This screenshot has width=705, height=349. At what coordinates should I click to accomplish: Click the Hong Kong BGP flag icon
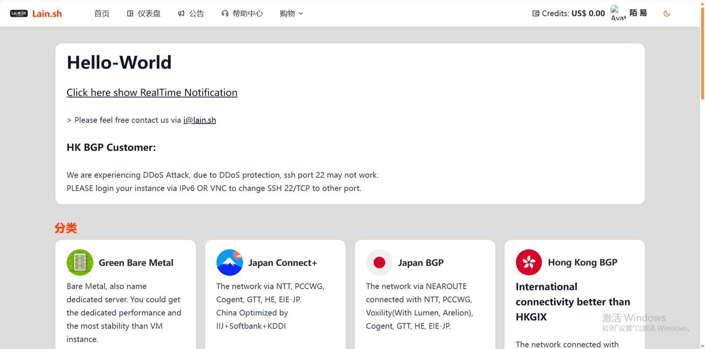[x=529, y=262]
